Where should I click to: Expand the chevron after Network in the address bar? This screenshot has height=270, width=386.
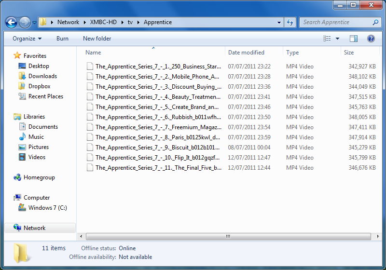85,22
